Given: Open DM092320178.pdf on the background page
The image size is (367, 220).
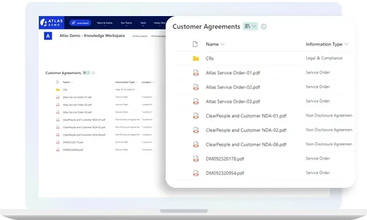Looking at the screenshot, I should pos(73,142).
